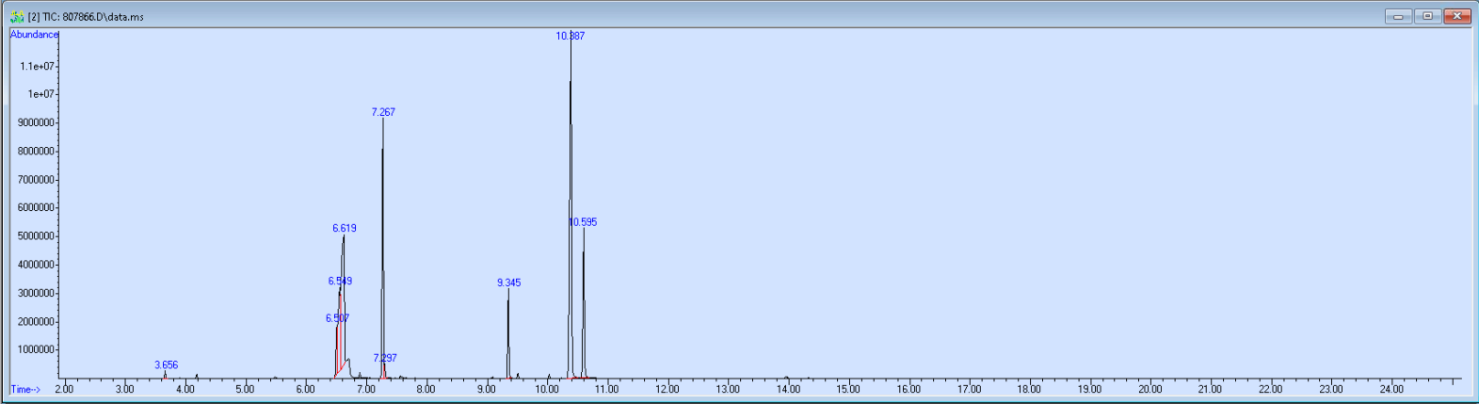Click the TIC window title icon
Image resolution: width=1479 pixels, height=404 pixels.
click(x=16, y=17)
